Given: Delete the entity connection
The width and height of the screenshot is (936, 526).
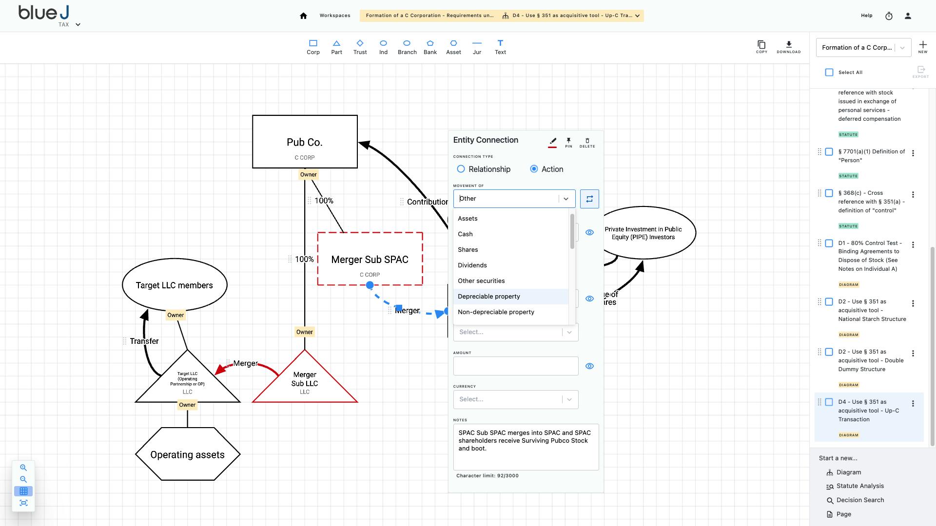Looking at the screenshot, I should tap(586, 142).
